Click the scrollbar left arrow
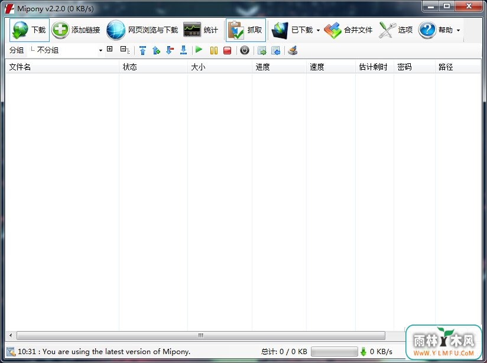Screen dimensions: 487x363 point(11,335)
